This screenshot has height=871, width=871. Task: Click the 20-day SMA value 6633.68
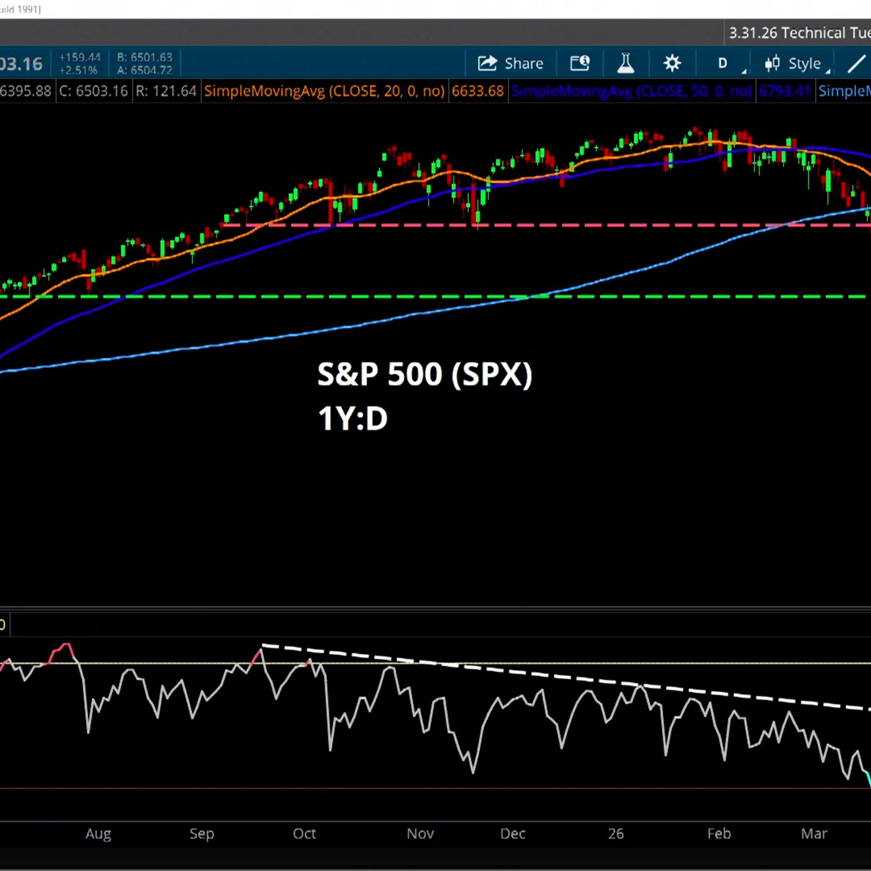[477, 91]
